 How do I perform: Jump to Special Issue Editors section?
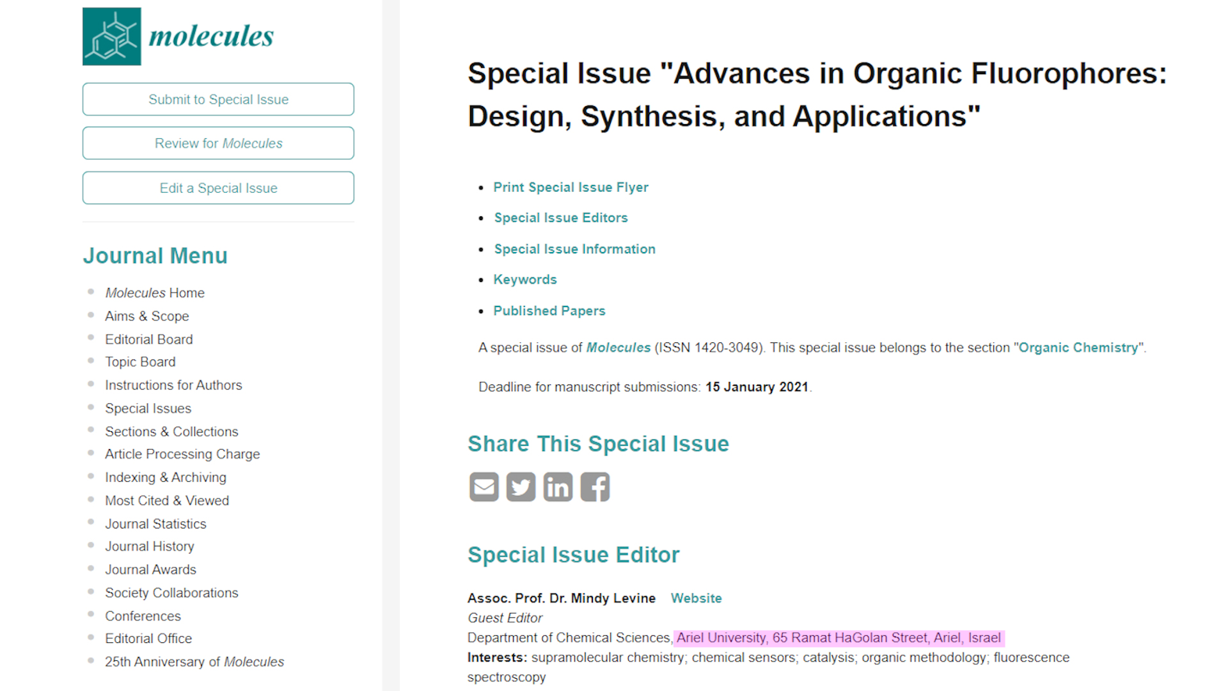[561, 218]
